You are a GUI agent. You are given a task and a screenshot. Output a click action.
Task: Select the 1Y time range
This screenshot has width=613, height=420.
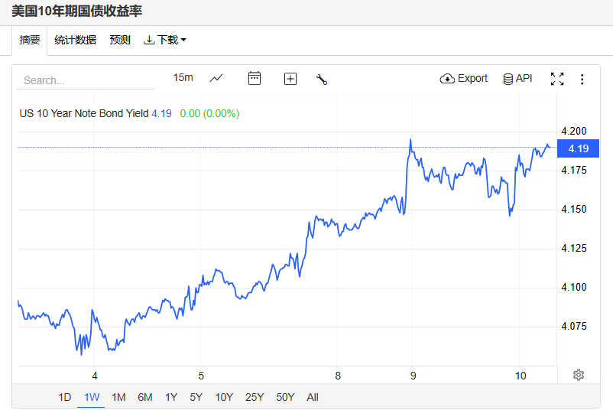[x=171, y=397]
